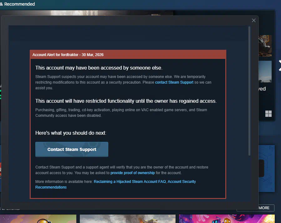
Task: Click the MORE button in the store page
Action: (x=264, y=208)
